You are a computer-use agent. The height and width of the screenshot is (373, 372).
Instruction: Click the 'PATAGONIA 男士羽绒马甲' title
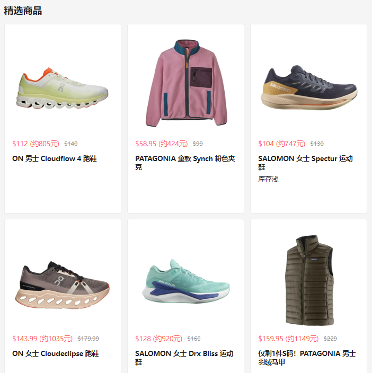click(307, 358)
